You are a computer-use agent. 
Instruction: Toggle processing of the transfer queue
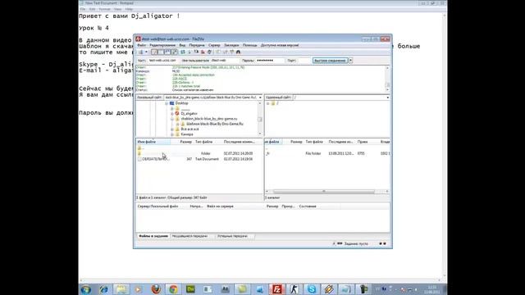coord(189,52)
